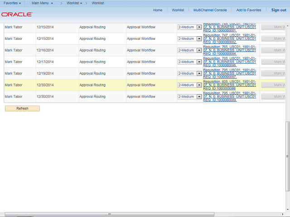Screen dimensions: 290x217
Task: Click Add to Favorites link
Action: pos(249,10)
